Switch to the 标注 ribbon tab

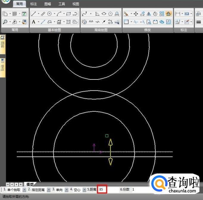pyautogui.click(x=34, y=4)
